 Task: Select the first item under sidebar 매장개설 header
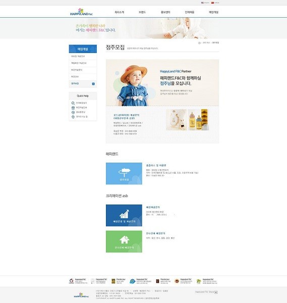[83, 57]
